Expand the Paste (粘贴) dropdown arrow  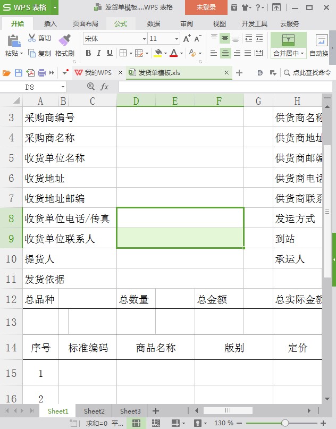pyautogui.click(x=21, y=53)
